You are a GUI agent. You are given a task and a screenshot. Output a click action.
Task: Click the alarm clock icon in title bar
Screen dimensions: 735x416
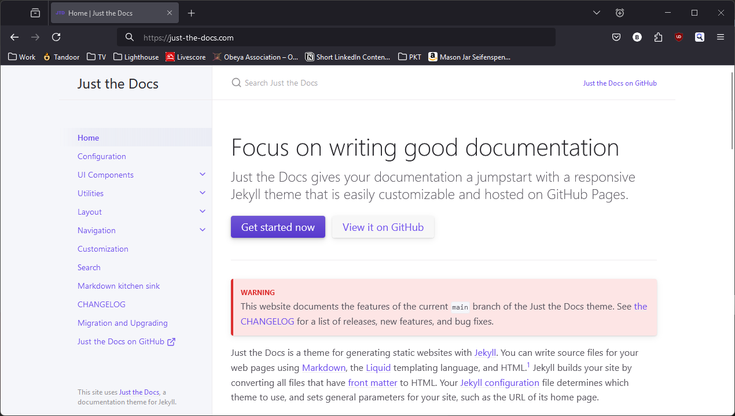620,13
